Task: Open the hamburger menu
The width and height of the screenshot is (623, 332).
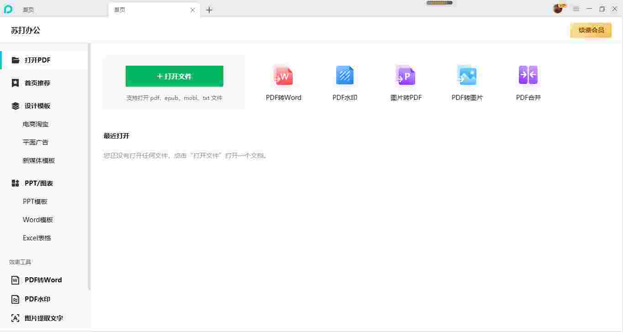Action: pyautogui.click(x=576, y=9)
